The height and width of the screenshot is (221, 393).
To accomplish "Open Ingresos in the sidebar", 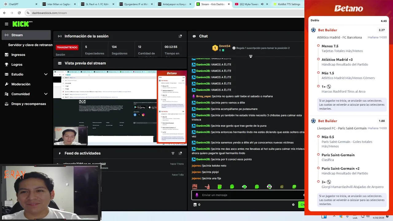I will coord(26,55).
